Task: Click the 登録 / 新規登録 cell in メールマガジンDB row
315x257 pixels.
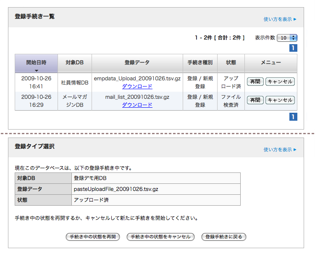Action: point(200,101)
